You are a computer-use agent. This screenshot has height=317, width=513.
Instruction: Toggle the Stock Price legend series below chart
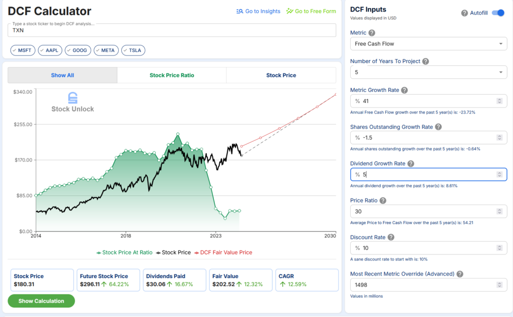click(x=173, y=252)
